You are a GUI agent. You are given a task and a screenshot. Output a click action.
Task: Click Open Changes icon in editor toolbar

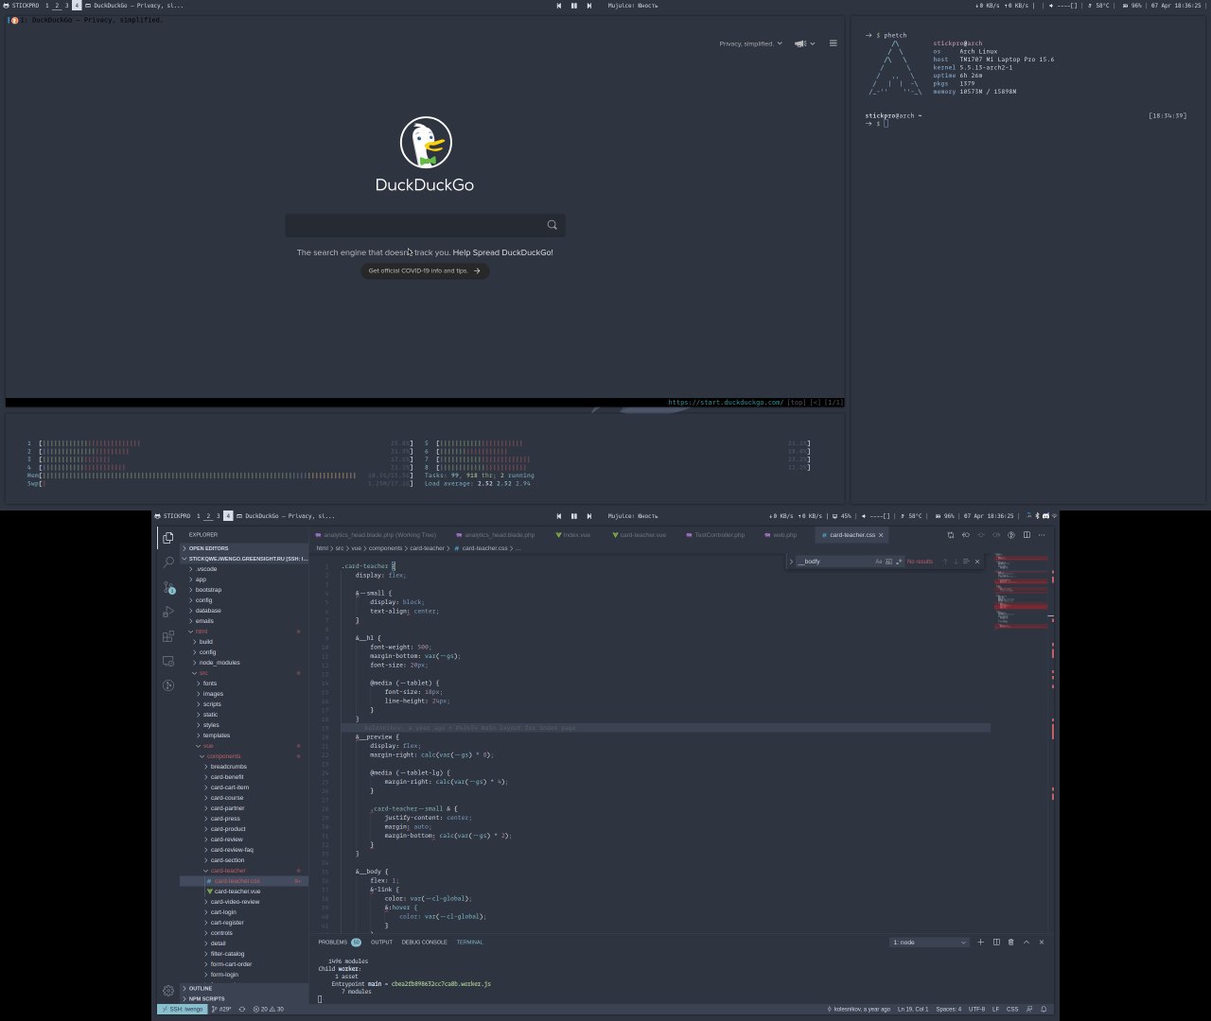pyautogui.click(x=951, y=535)
